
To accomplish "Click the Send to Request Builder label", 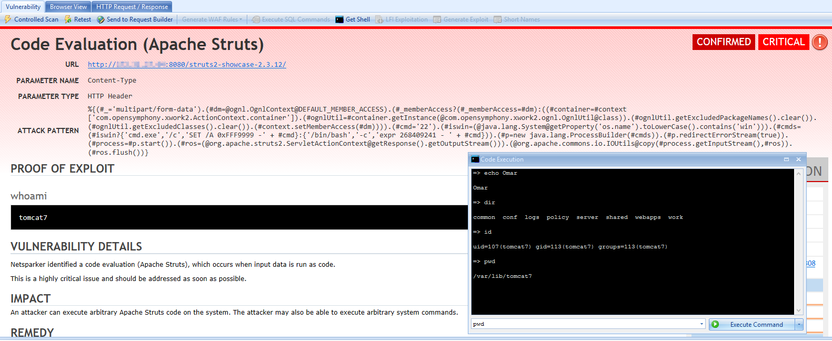I will pos(139,19).
